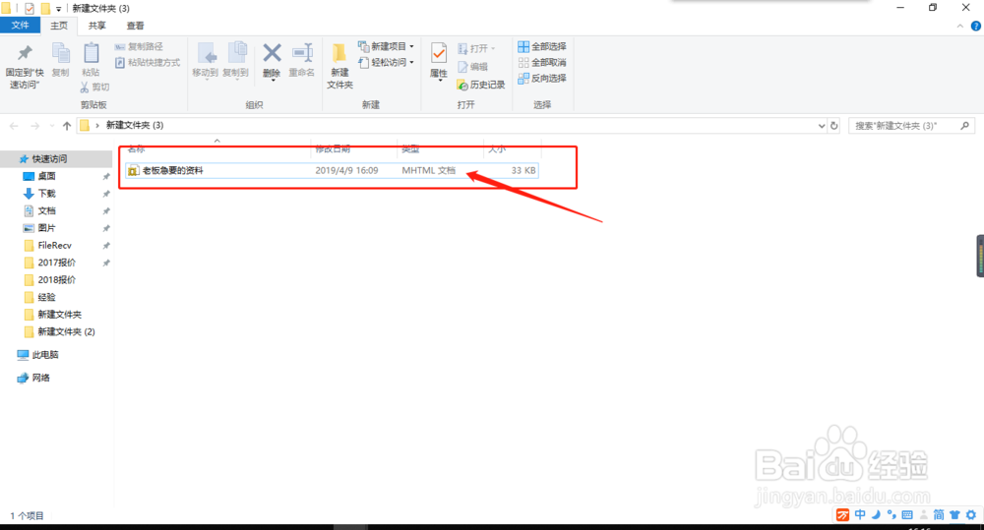The height and width of the screenshot is (530, 984).
Task: Open FileRecv folder in sidebar
Action: tap(54, 245)
